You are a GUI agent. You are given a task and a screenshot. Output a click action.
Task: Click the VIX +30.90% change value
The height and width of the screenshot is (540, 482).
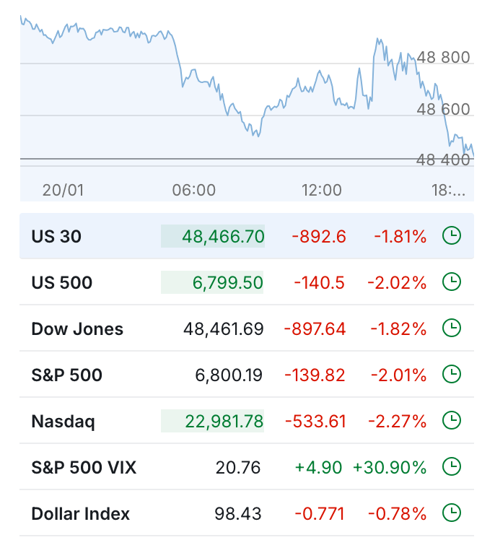tap(389, 467)
